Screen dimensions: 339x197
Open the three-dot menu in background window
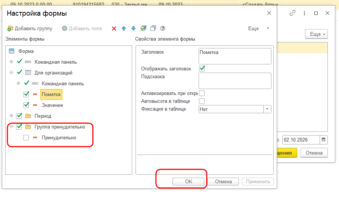pos(304,13)
